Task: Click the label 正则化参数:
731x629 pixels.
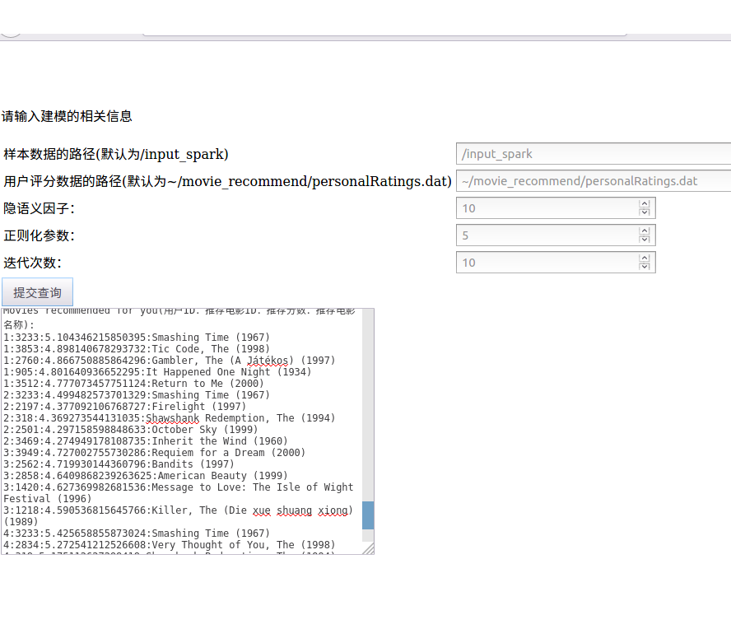Action: coord(39,235)
